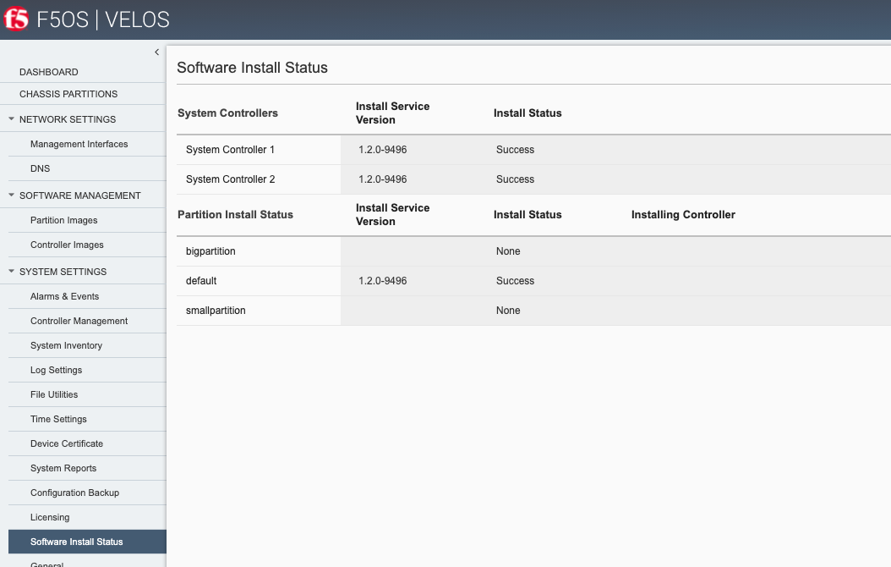Viewport: 891px width, 567px height.
Task: Collapse the System Settings section
Action: click(x=11, y=272)
